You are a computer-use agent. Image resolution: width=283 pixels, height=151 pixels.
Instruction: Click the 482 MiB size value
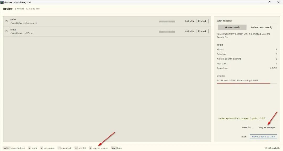(189, 31)
